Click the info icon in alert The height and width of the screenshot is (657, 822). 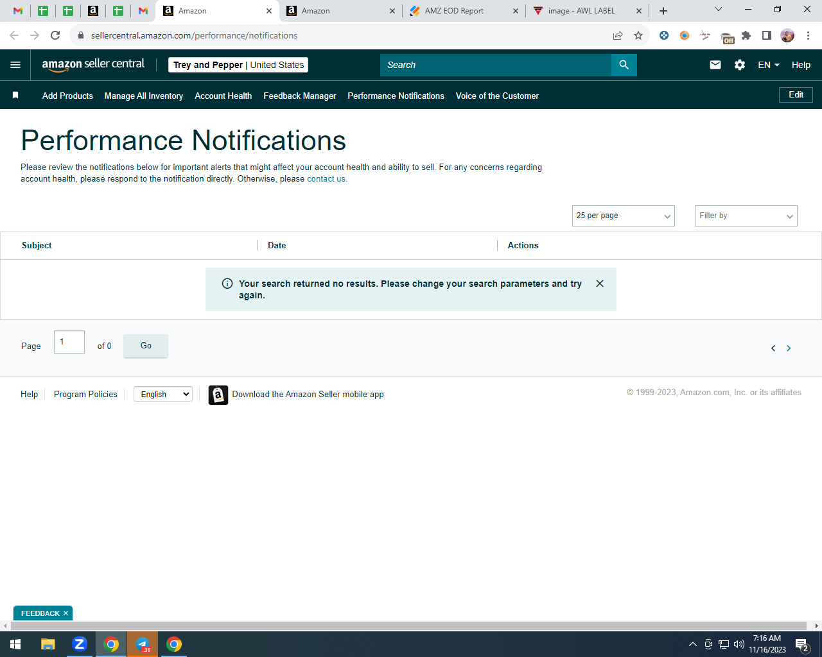tap(227, 284)
